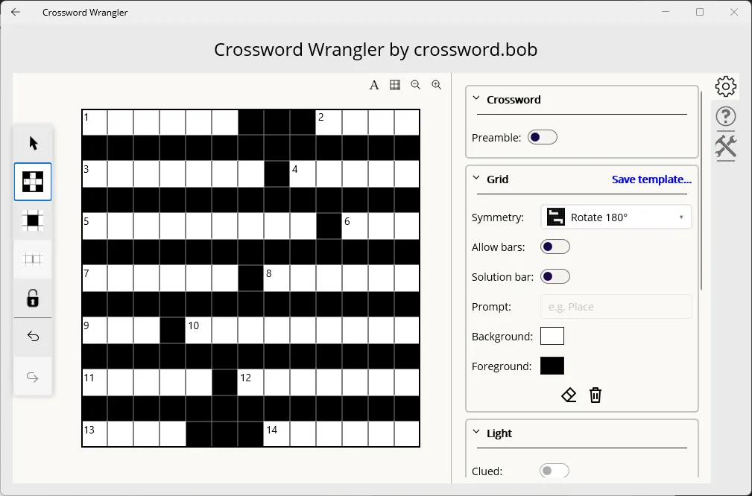Undo the last grid change
Screen dimensions: 752x496
(33, 337)
